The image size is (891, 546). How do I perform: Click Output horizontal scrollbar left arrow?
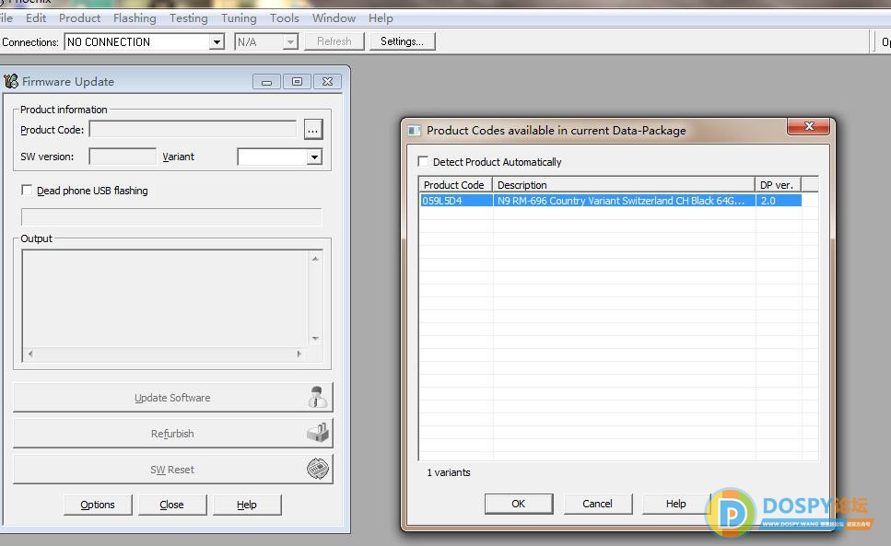point(30,354)
